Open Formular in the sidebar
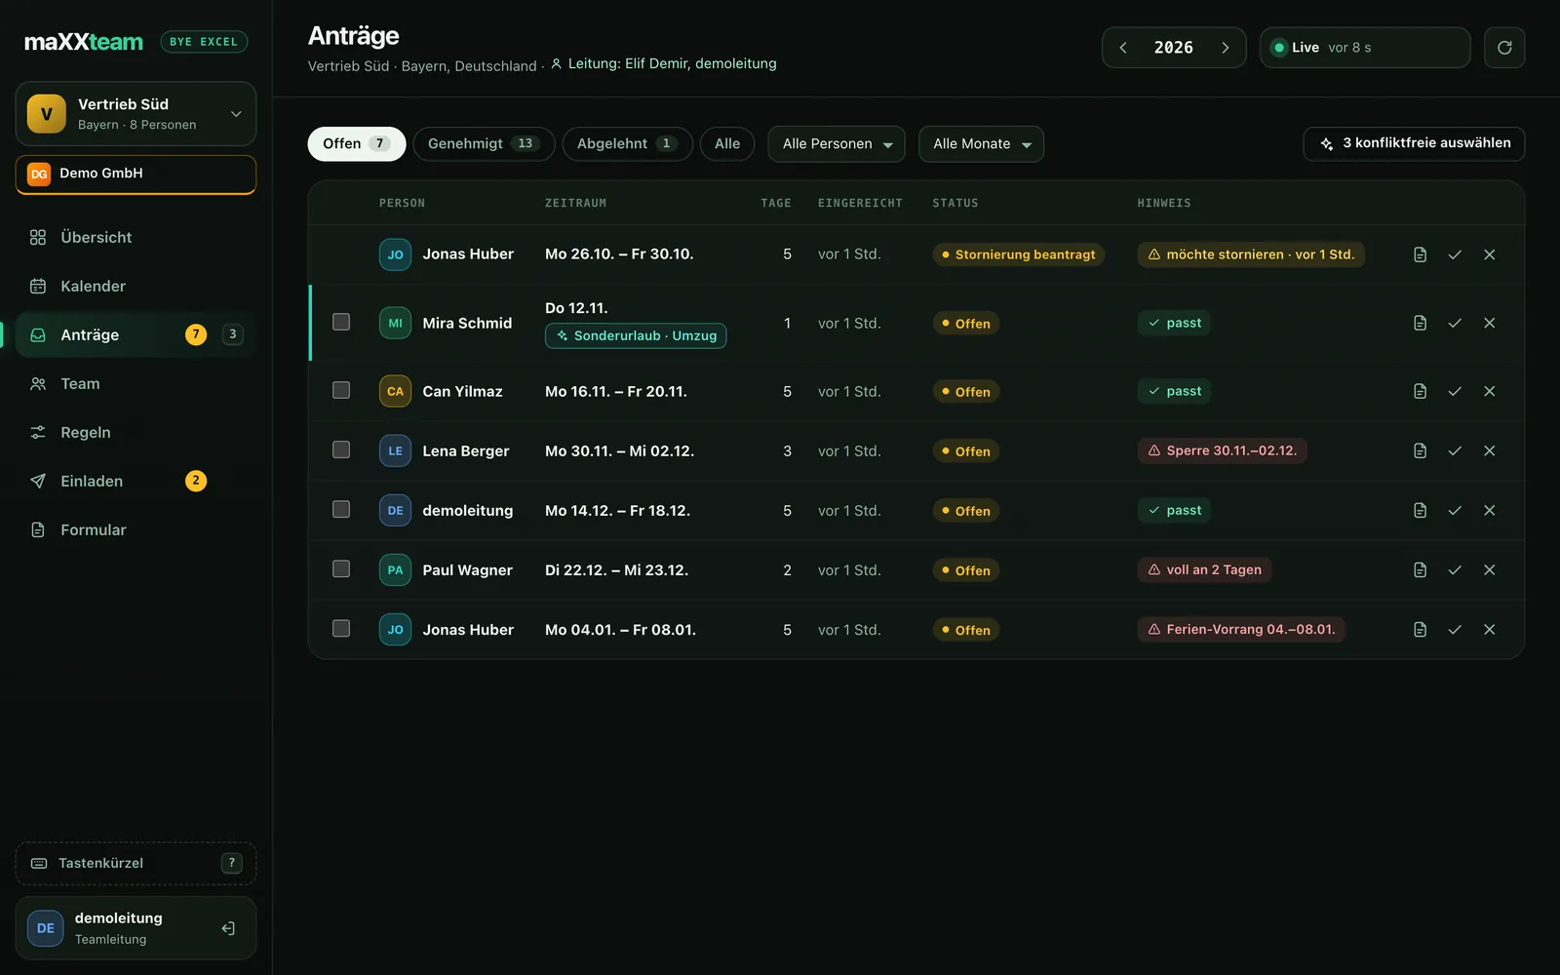 (x=136, y=529)
